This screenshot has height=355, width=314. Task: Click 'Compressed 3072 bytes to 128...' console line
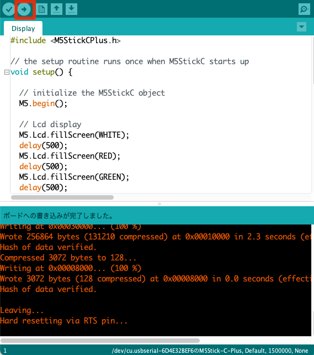tap(68, 258)
